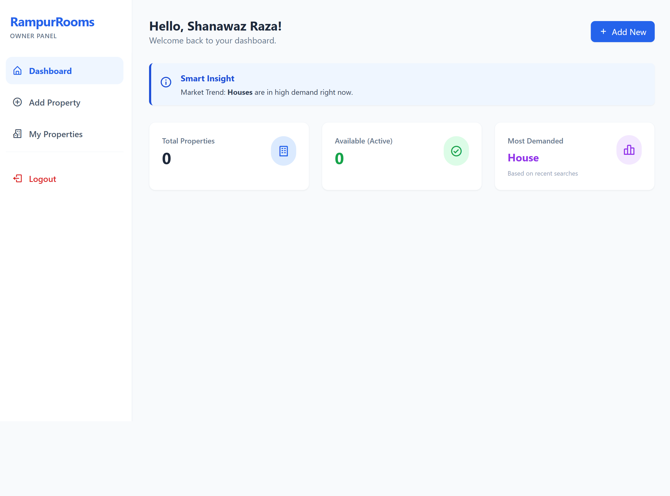Click the OWNER PANEL label

pyautogui.click(x=33, y=36)
